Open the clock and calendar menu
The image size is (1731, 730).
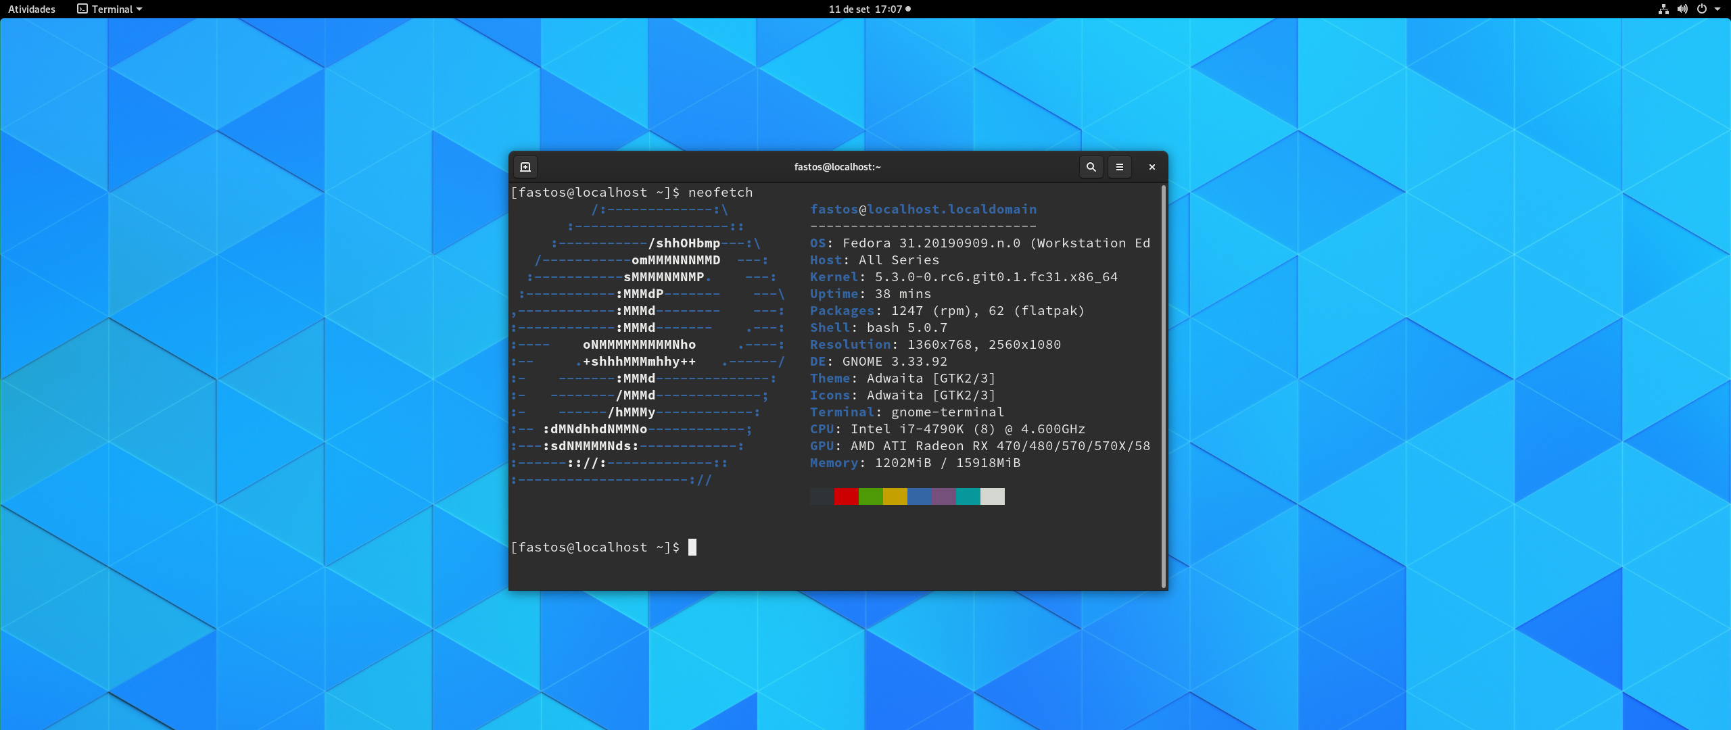tap(865, 9)
